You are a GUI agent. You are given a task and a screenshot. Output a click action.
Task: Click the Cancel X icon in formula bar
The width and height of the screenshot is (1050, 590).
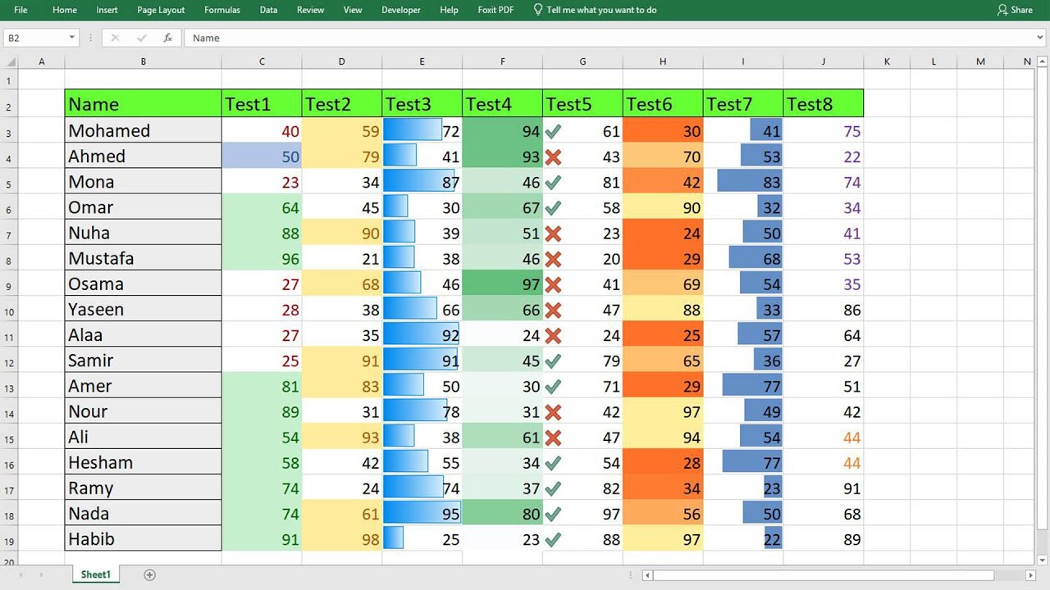pyautogui.click(x=115, y=38)
